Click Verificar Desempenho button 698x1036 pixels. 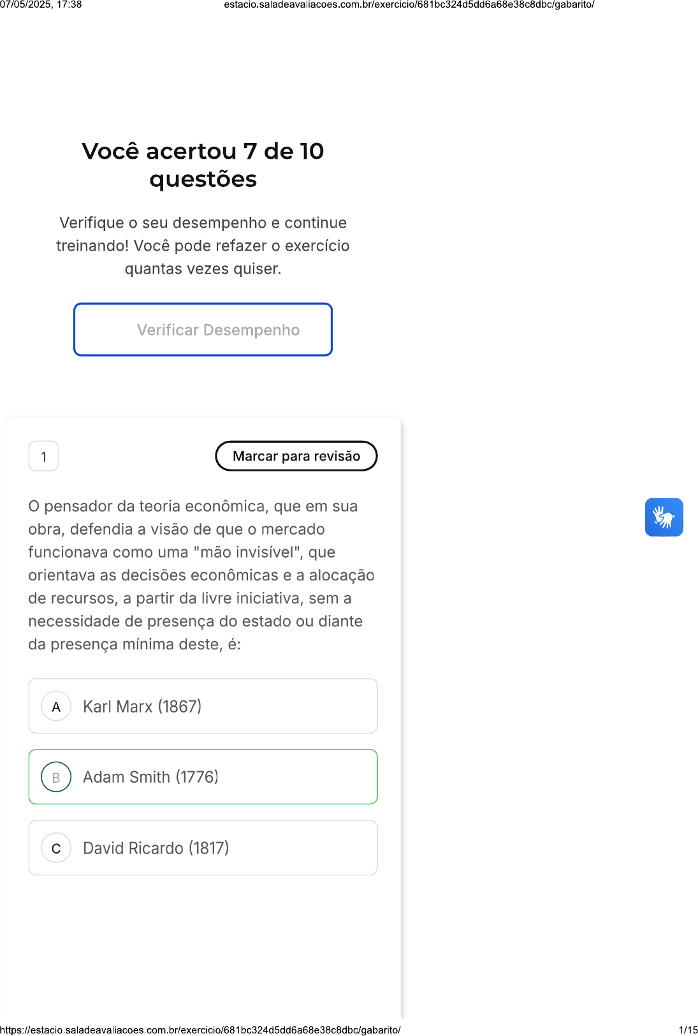203,330
